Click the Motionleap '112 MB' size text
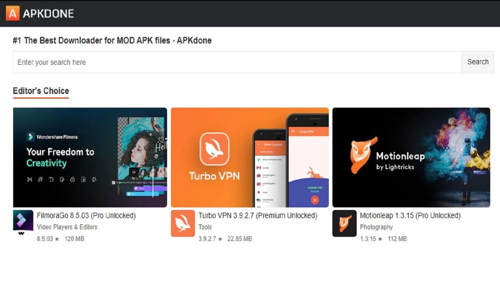The height and width of the screenshot is (281, 500). click(397, 238)
